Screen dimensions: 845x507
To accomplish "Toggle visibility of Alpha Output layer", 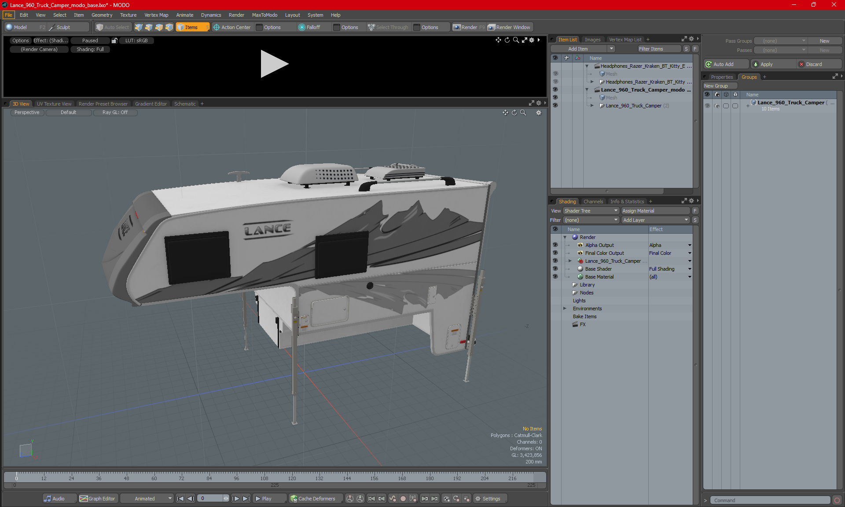I will 555,245.
